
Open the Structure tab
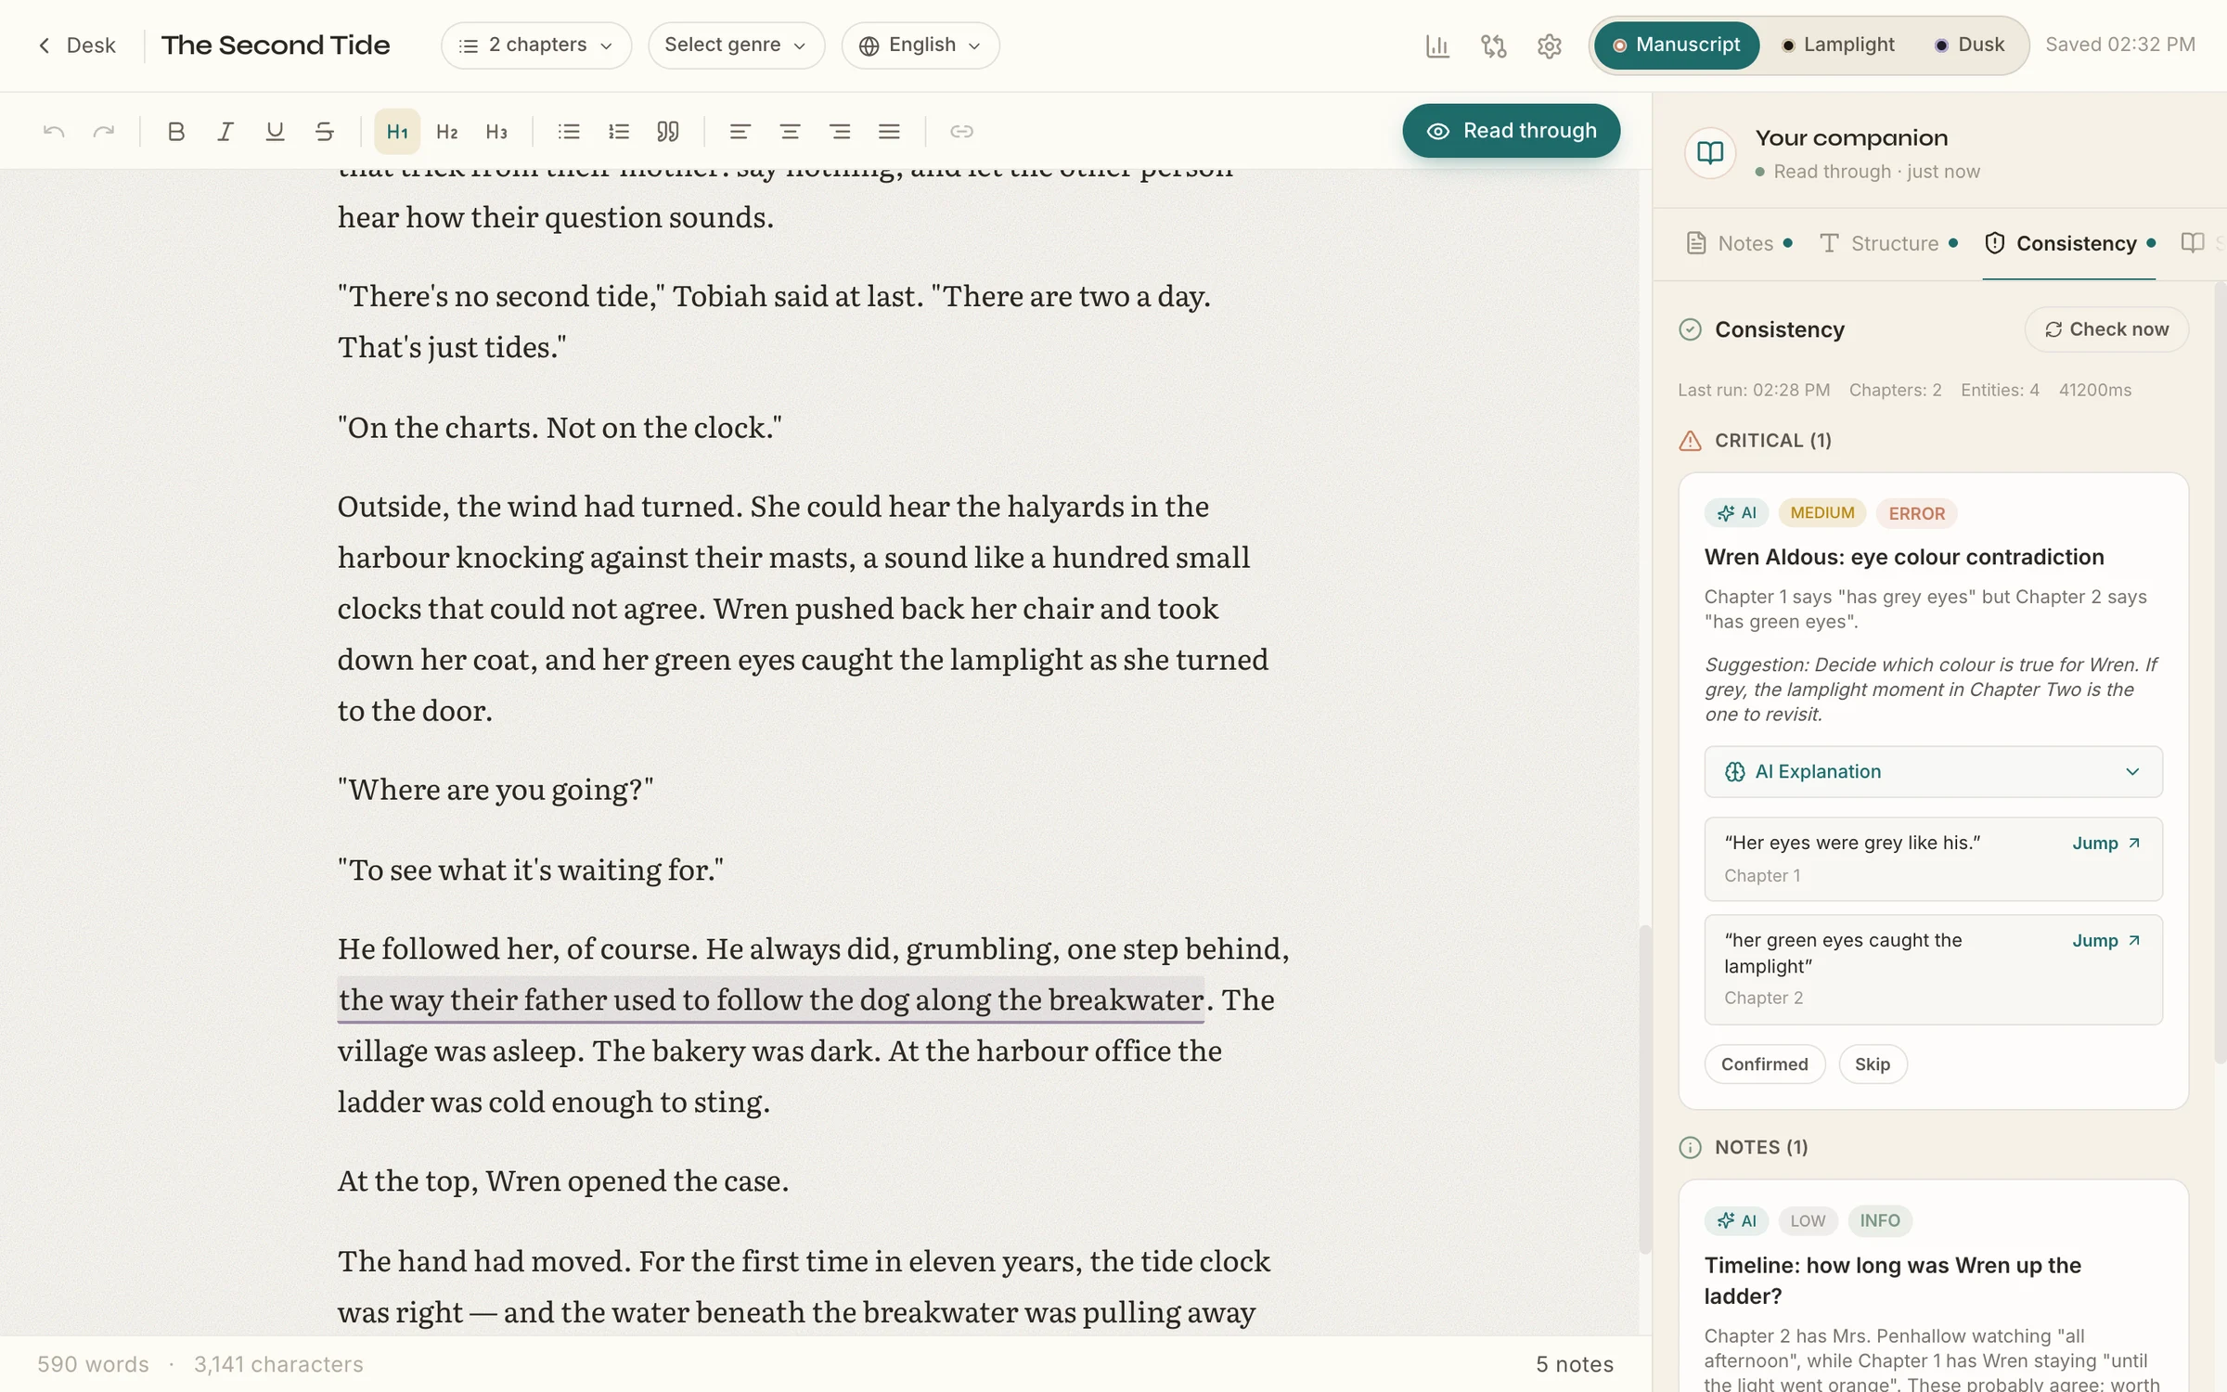[1888, 243]
